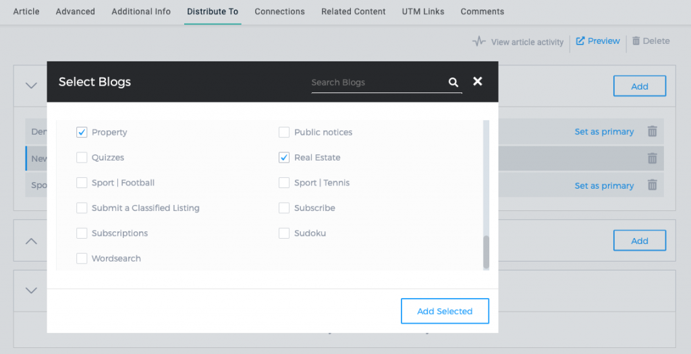Click the Wordsearch label text
This screenshot has width=691, height=354.
coord(116,258)
